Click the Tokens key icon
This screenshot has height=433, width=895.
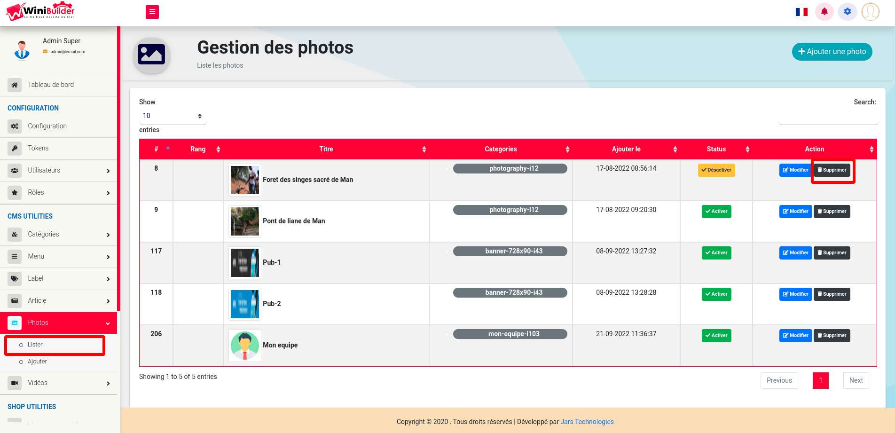pos(15,149)
